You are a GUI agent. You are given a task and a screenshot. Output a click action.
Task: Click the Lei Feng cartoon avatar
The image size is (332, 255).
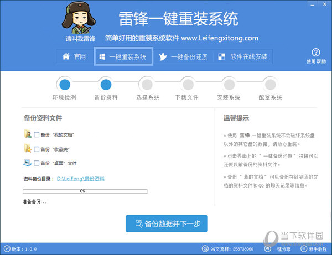click(81, 19)
